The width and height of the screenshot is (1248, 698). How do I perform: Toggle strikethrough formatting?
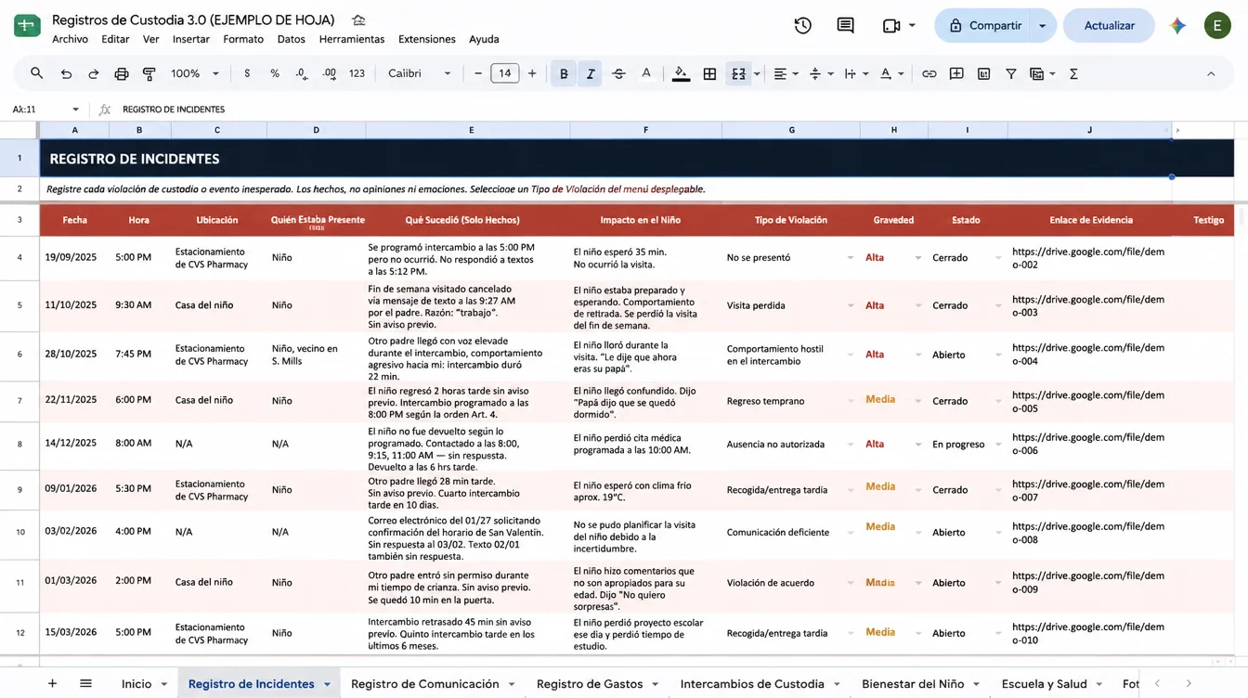point(618,73)
